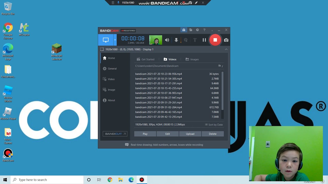Open the hamburger menu on top recording bar
The height and width of the screenshot is (184, 328).
[x=113, y=3]
